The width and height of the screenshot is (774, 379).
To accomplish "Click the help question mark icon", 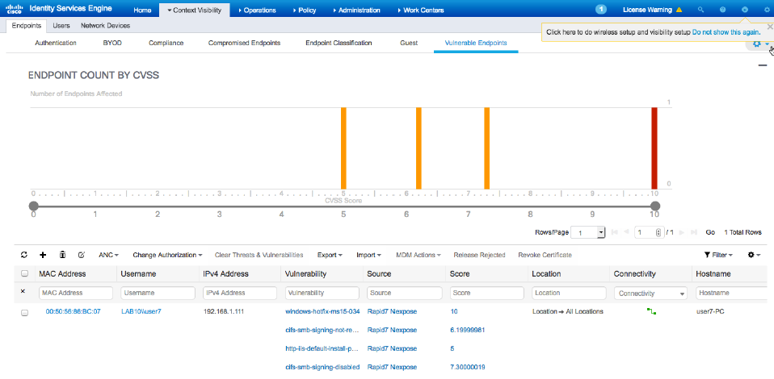I will point(722,10).
